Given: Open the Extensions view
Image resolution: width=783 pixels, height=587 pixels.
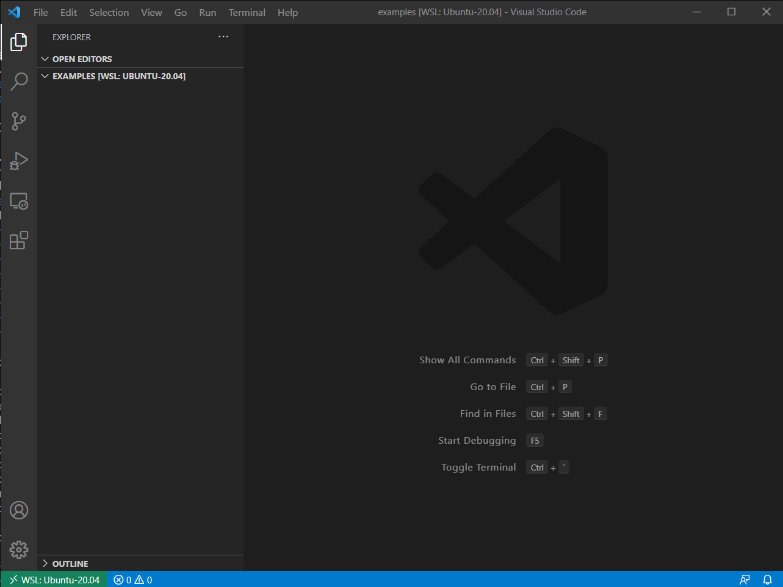Looking at the screenshot, I should (19, 240).
